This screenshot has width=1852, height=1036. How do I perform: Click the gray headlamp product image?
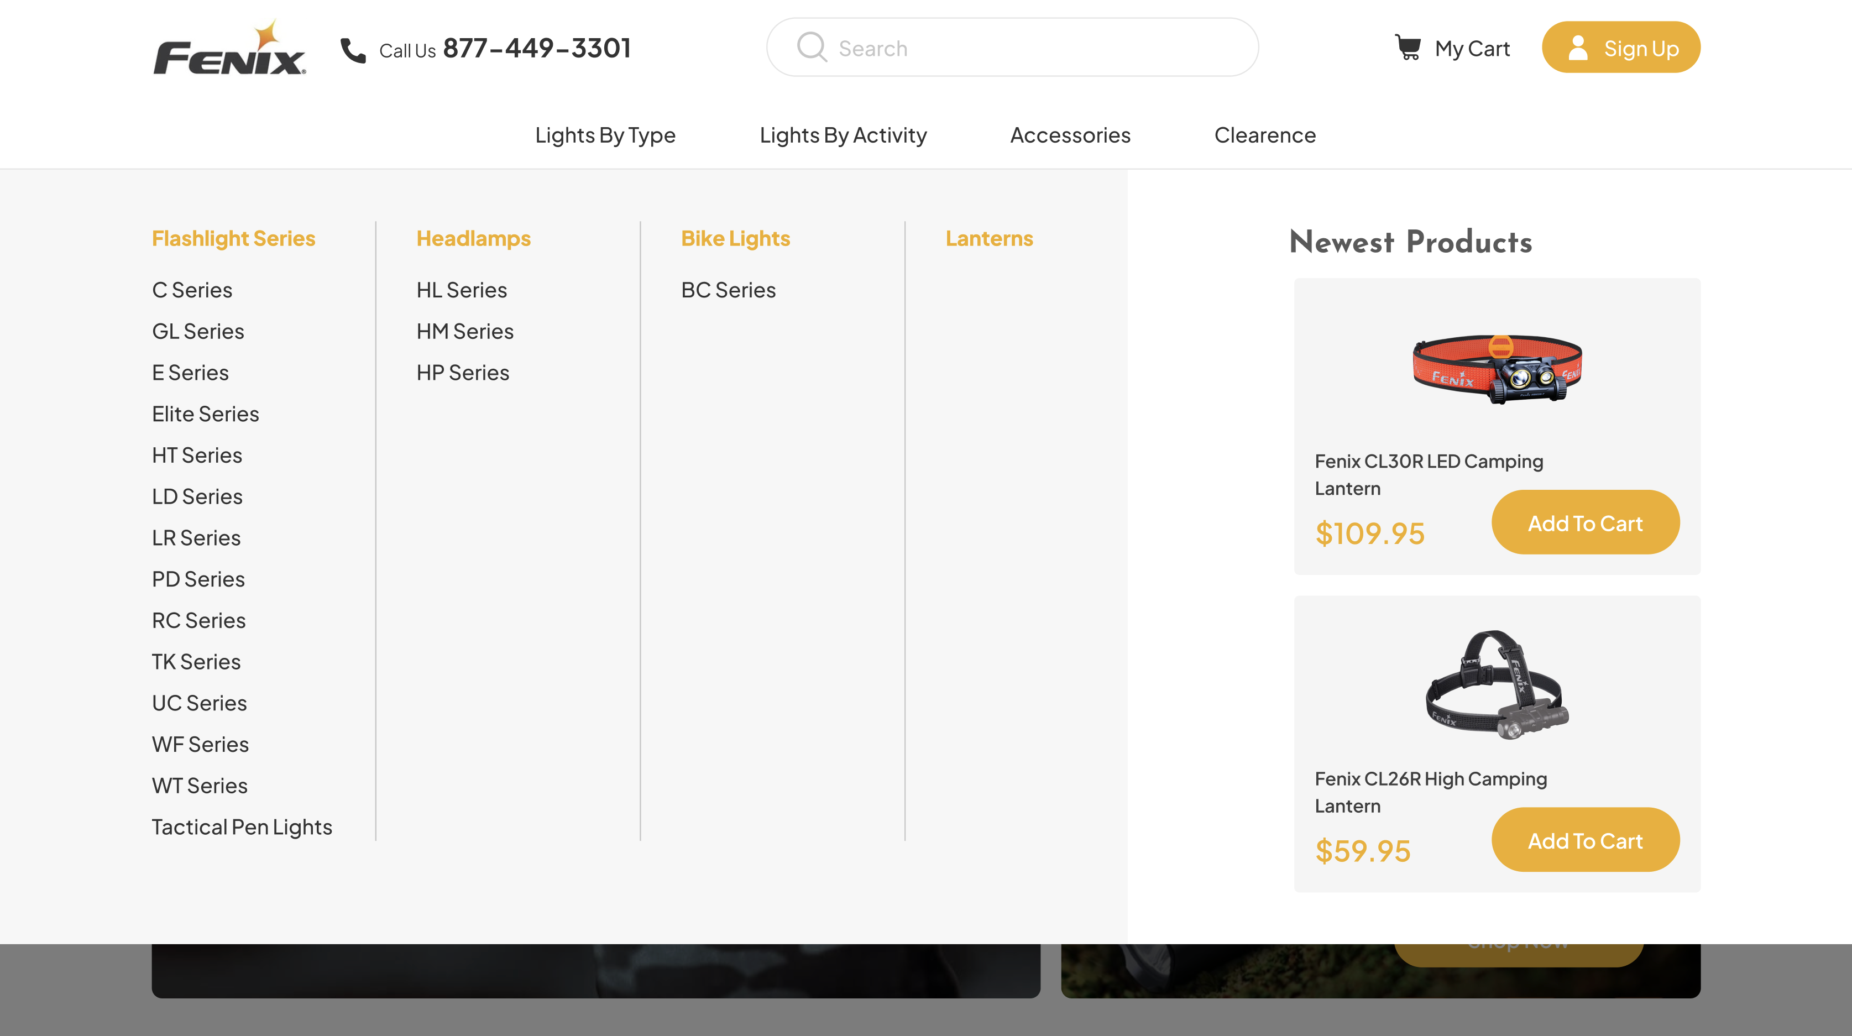(1498, 684)
